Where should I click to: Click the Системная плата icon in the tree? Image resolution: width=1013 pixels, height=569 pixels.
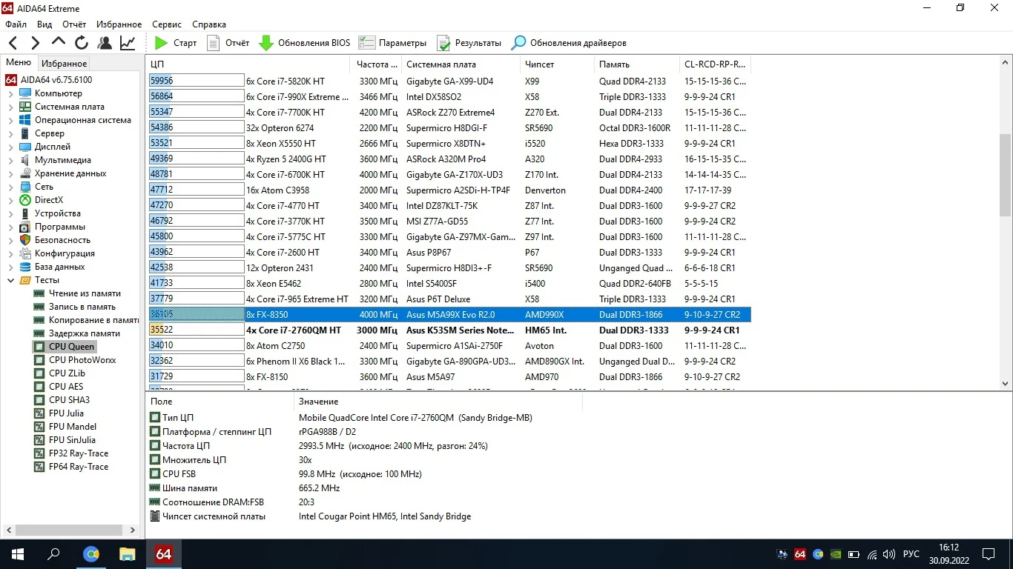pos(26,107)
